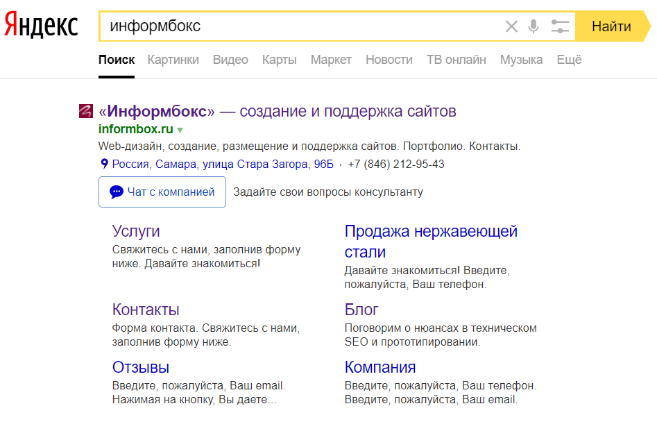The width and height of the screenshot is (657, 422).
Task: Open the Видео tab
Action: tap(230, 60)
